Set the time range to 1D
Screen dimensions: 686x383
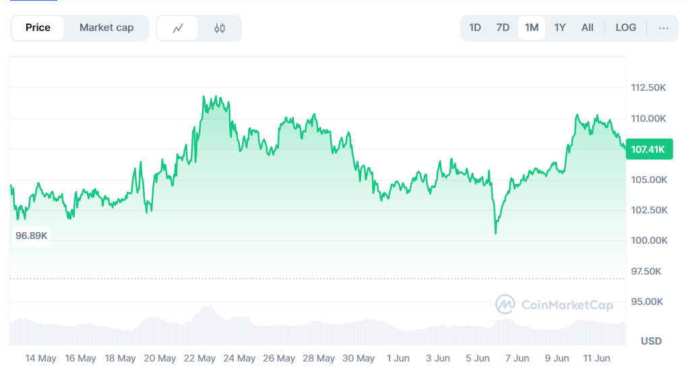tap(475, 28)
